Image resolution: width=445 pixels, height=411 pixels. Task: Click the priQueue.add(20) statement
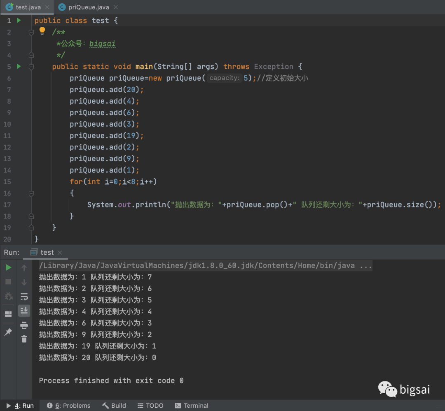tap(107, 90)
